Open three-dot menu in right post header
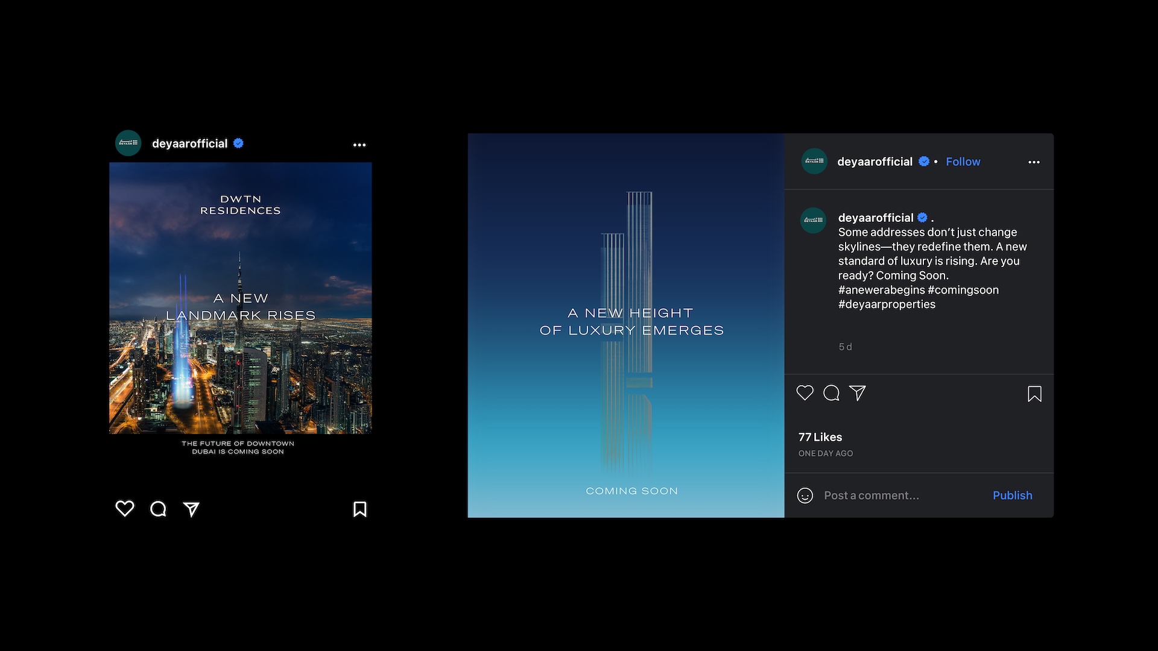 click(x=1034, y=162)
